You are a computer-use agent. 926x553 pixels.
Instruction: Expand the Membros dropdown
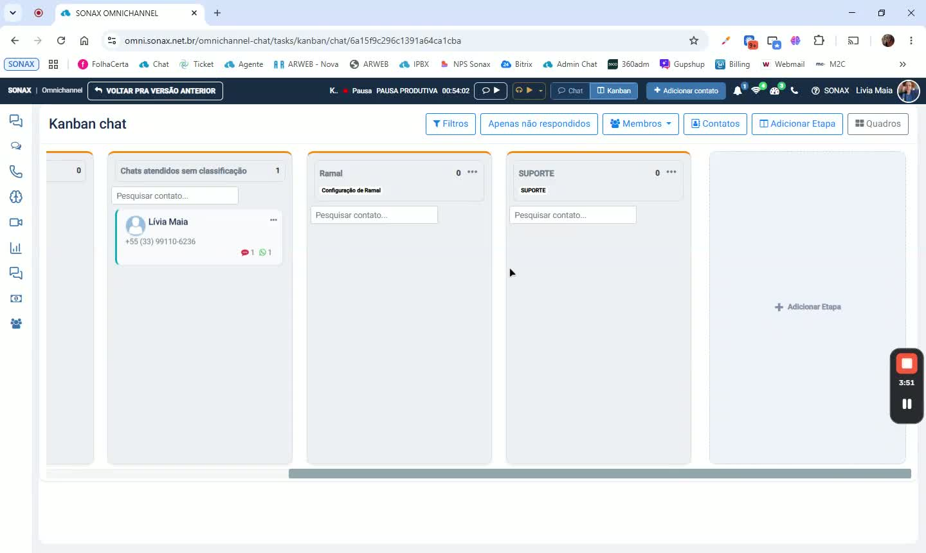click(640, 123)
